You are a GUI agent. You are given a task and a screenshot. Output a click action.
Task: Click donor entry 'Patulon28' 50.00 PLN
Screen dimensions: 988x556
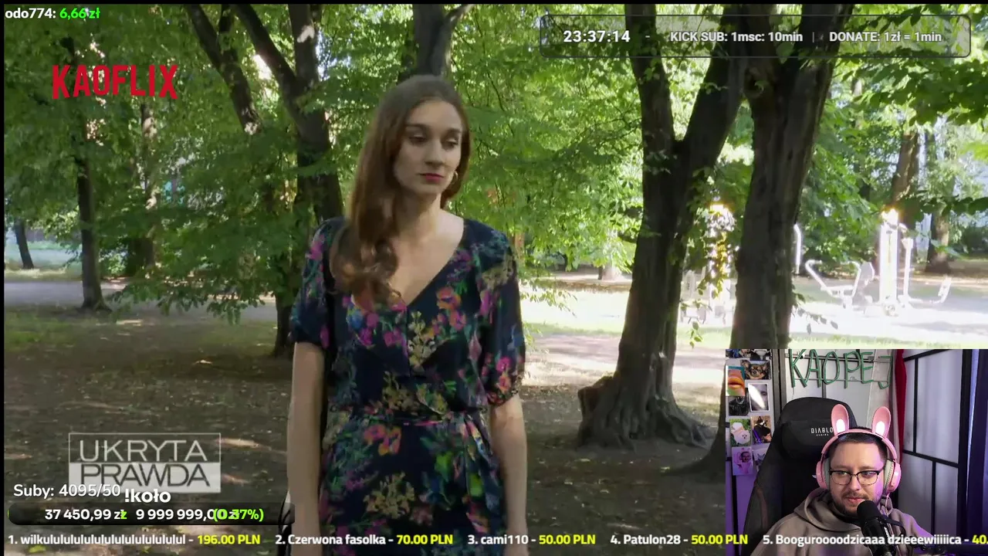(678, 540)
